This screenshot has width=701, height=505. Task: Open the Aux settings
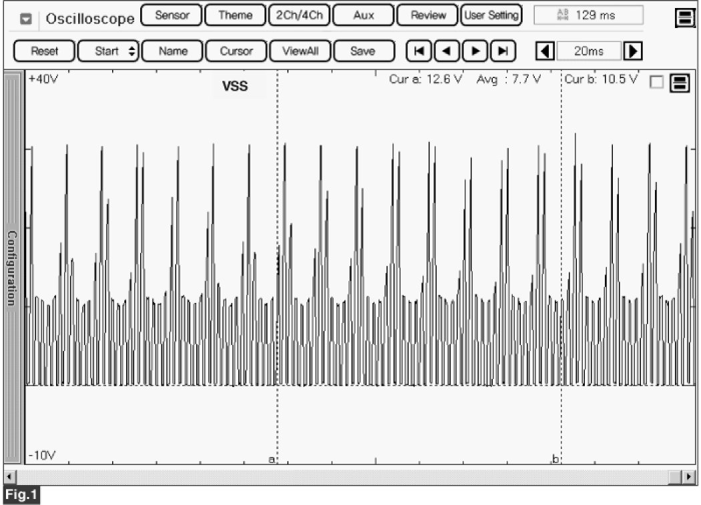pos(363,15)
